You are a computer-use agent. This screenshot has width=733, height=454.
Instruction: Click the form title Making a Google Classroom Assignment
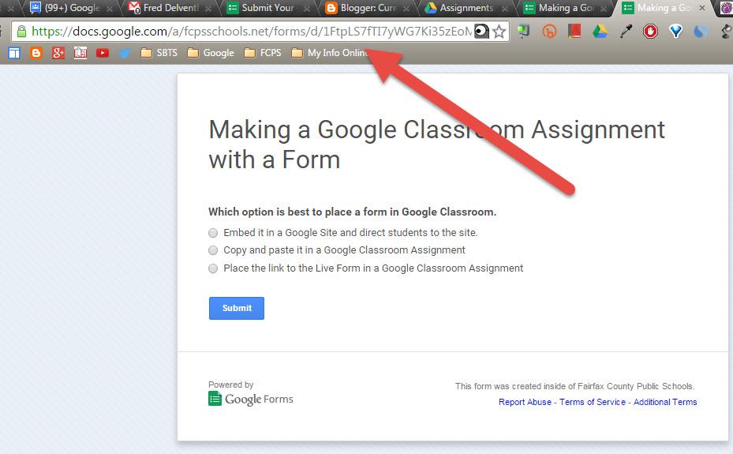[436, 144]
